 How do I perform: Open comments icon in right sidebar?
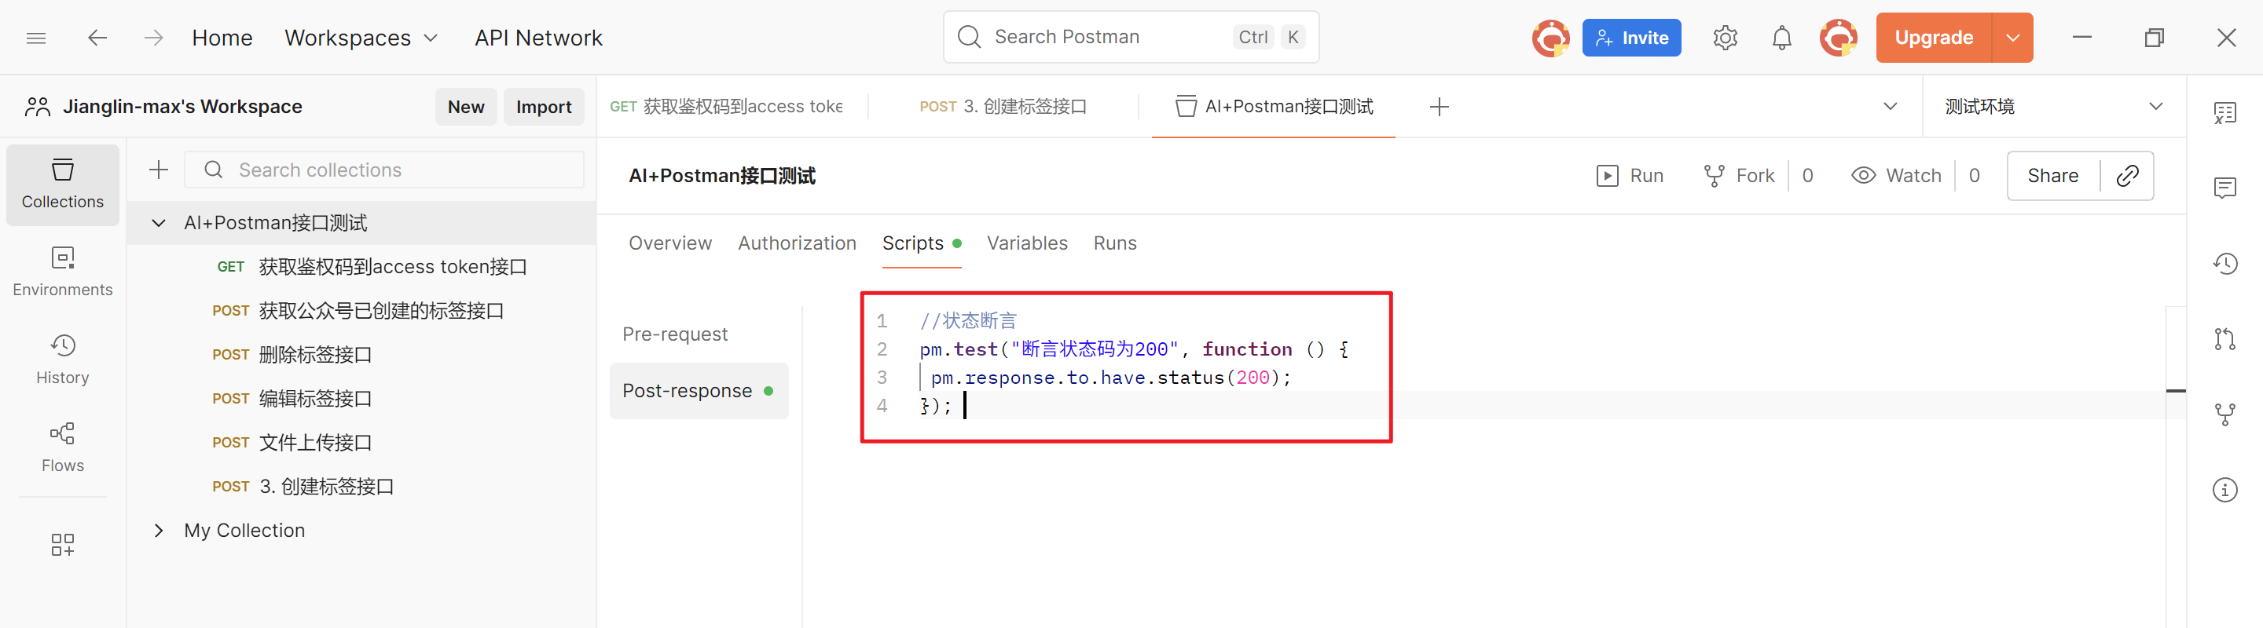2224,188
